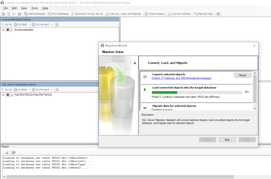Open the 0 errors, 37 warnings link
Viewport: 271px width, 179px height.
coord(182,78)
